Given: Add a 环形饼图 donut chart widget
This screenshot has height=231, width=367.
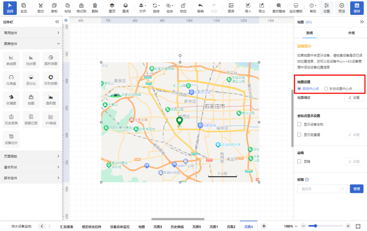Looking at the screenshot, I should 51,80.
